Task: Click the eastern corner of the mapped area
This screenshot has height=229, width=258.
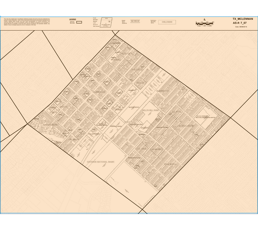Action: point(230,118)
